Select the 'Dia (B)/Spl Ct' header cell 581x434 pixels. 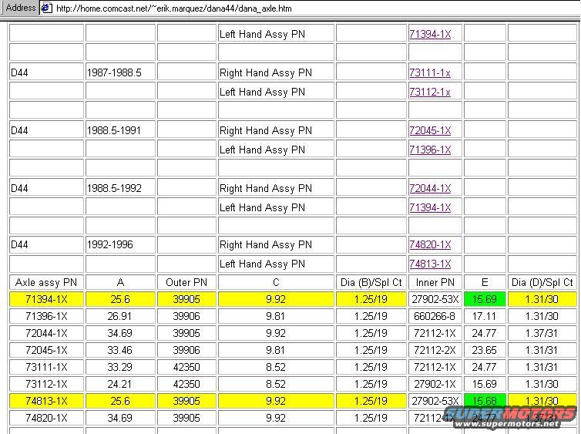point(371,283)
